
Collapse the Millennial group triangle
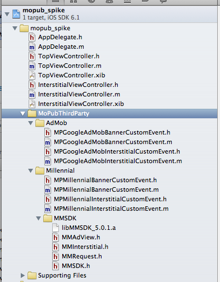(31, 170)
